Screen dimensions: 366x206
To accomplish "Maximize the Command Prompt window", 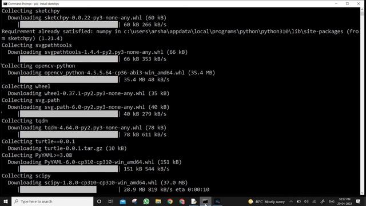I will [347, 4].
